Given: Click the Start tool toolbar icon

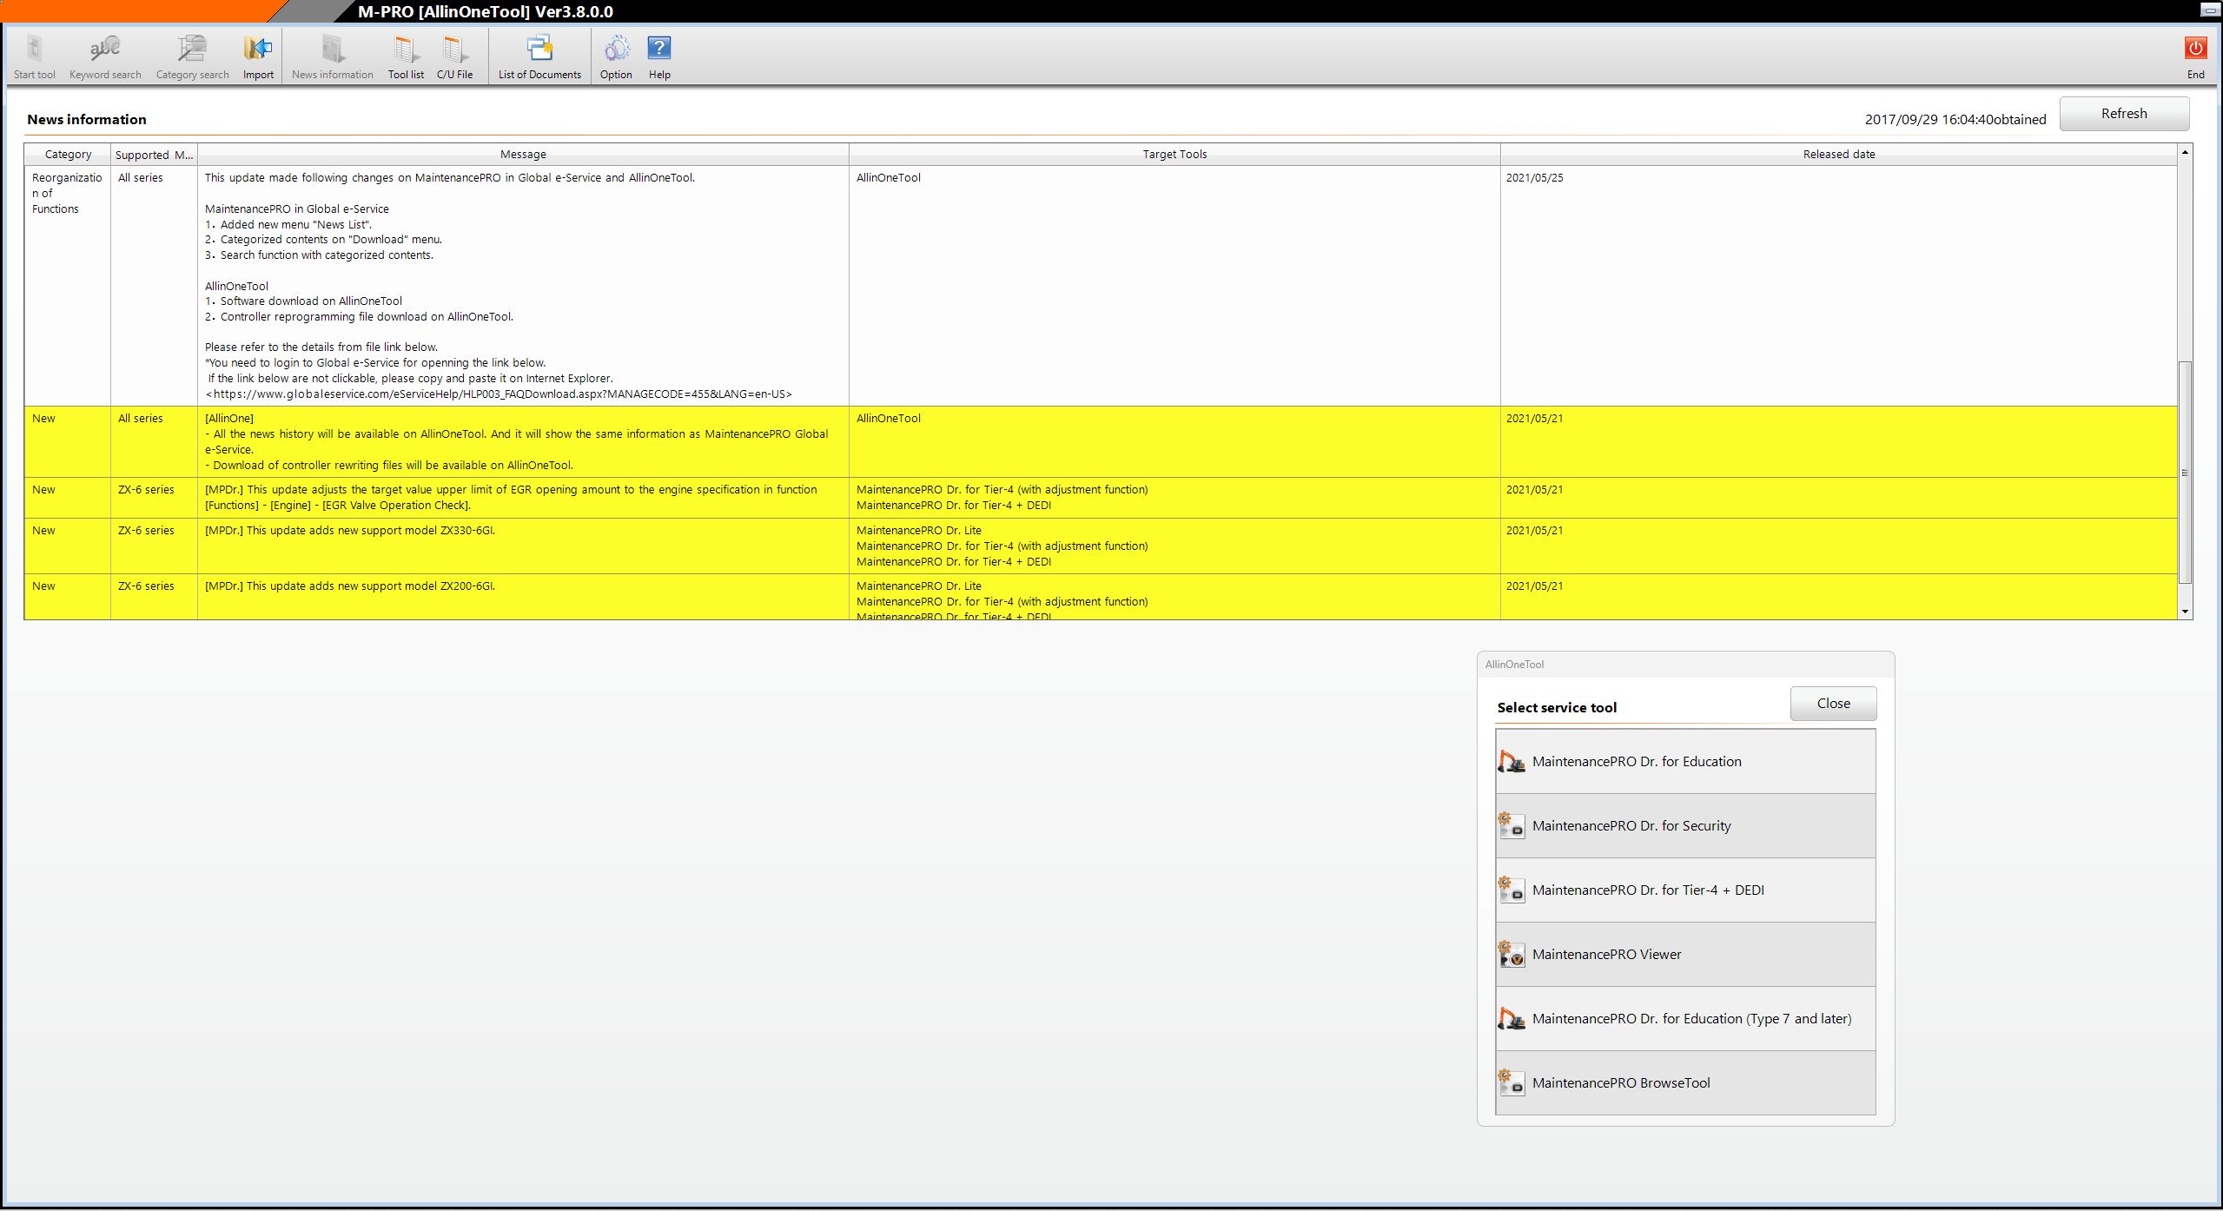Looking at the screenshot, I should point(34,56).
